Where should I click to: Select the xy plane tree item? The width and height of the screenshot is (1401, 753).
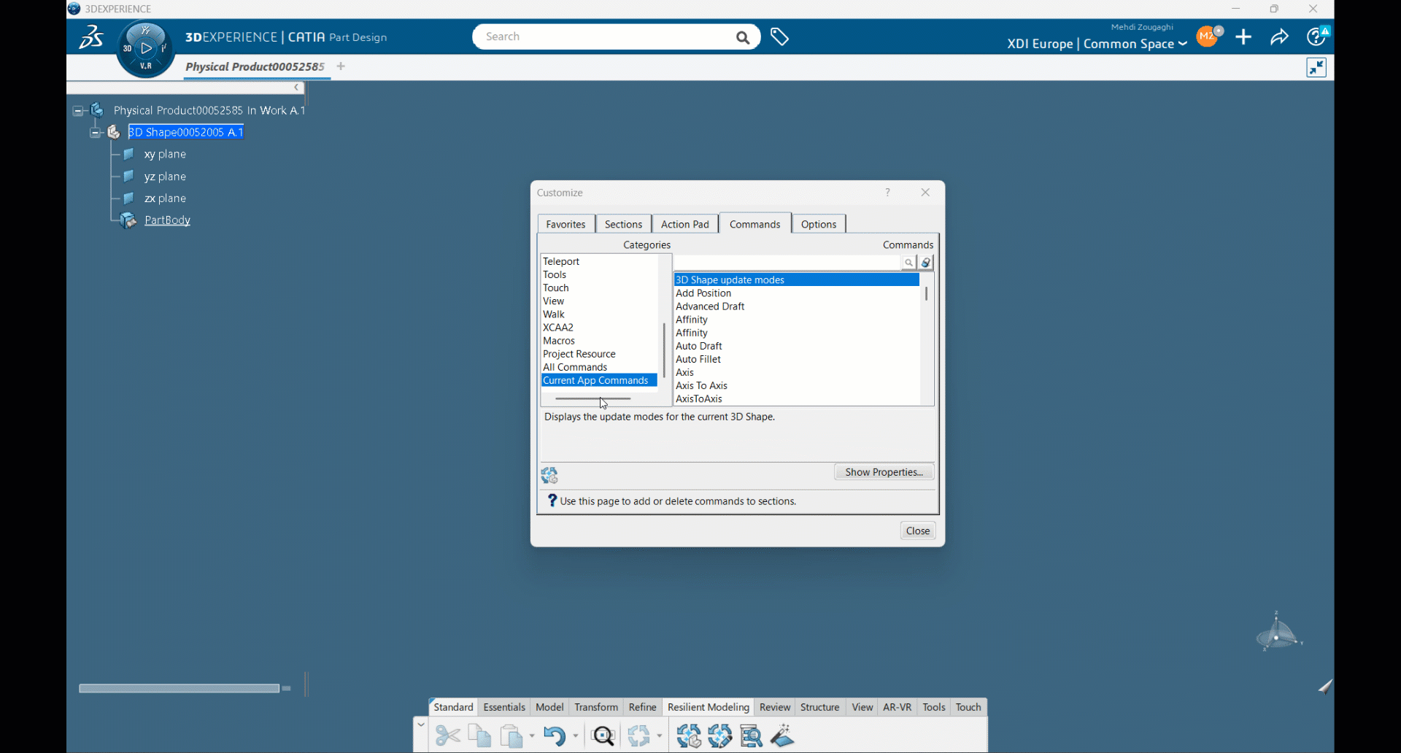coord(165,155)
